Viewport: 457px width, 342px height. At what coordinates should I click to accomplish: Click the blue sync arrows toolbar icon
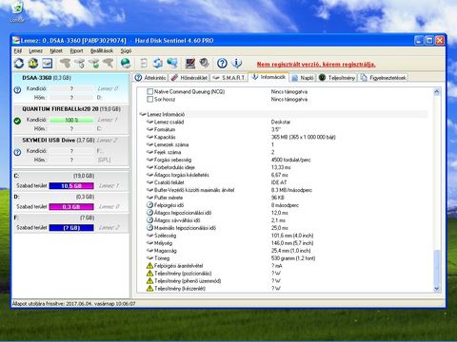click(158, 64)
